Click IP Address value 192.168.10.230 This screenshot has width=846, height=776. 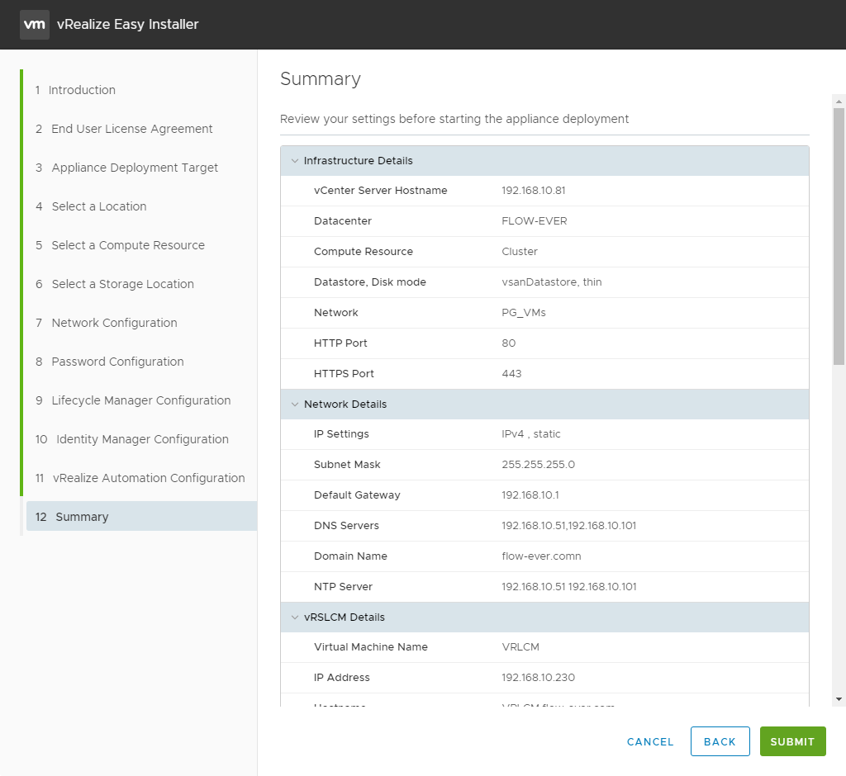[538, 678]
